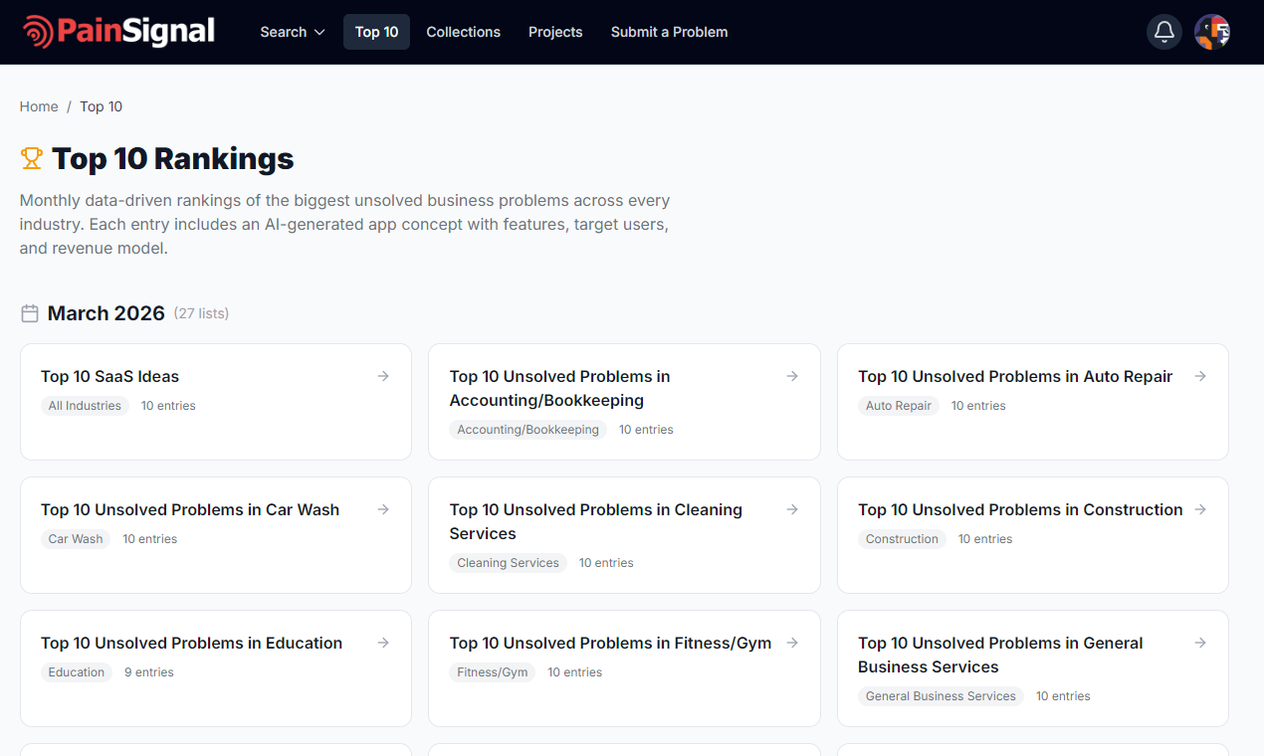Expand the Search dropdown
The image size is (1264, 756).
pos(293,32)
